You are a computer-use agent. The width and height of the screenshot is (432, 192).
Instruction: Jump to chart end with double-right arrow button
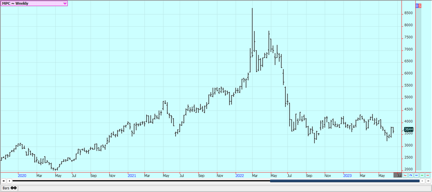pos(428,181)
